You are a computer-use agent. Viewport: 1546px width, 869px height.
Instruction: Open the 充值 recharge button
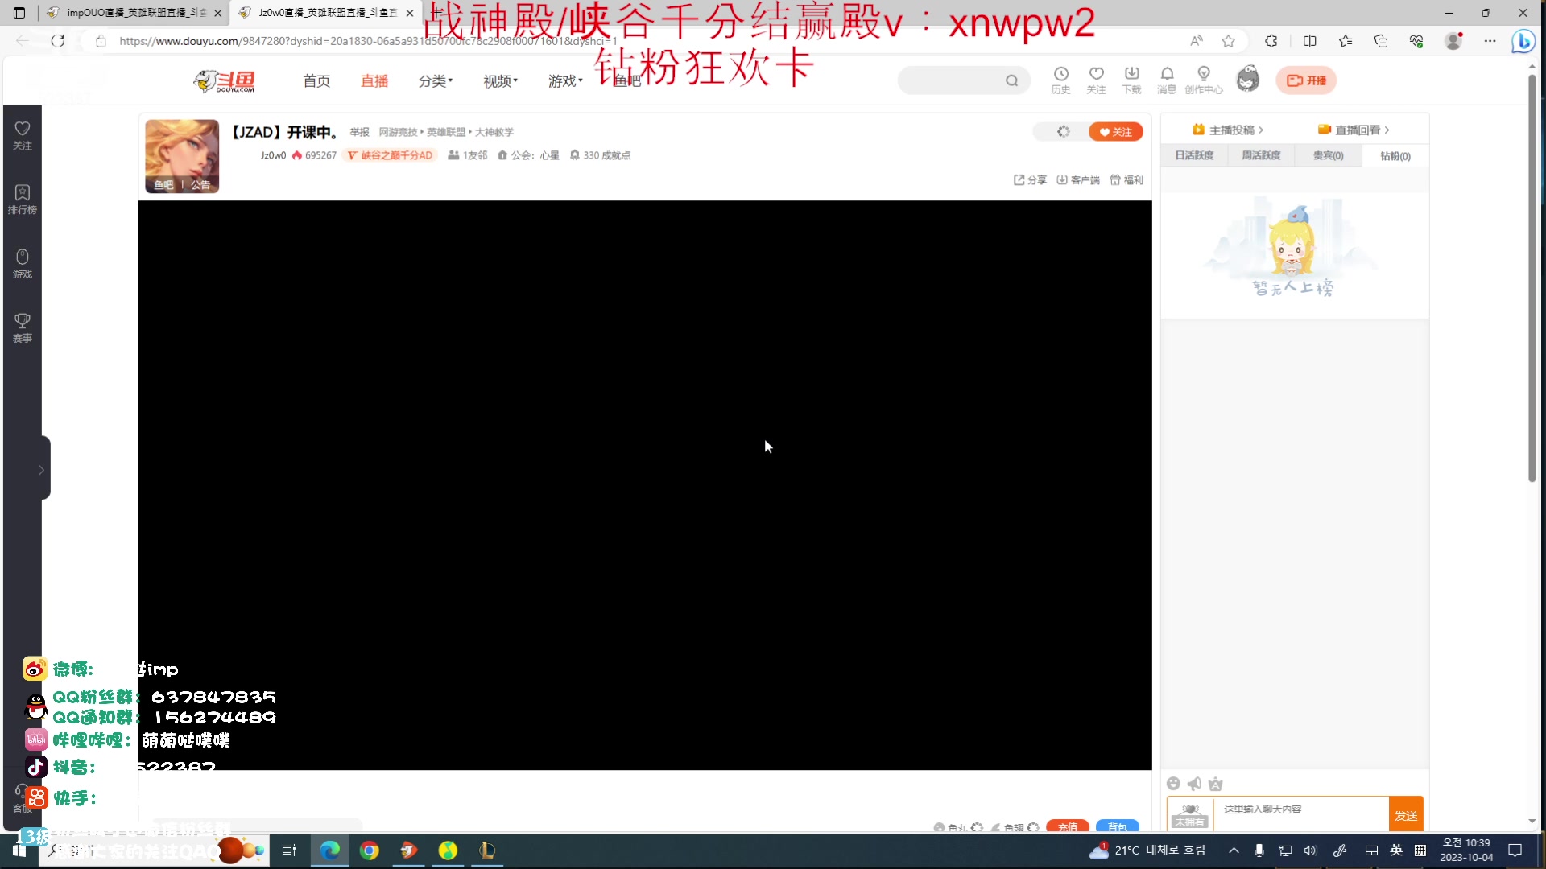click(1068, 826)
